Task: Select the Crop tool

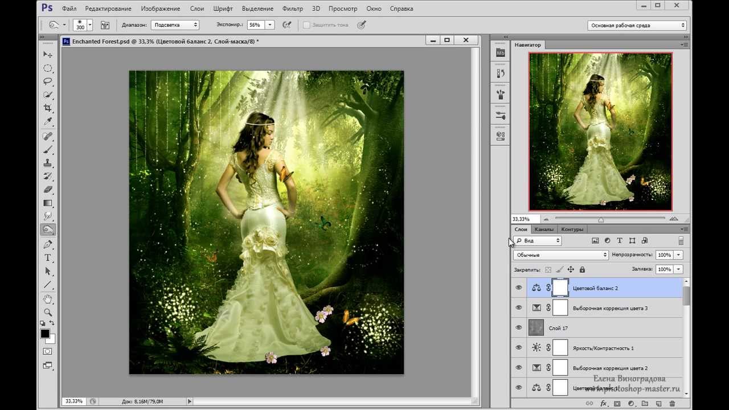Action: [x=48, y=108]
